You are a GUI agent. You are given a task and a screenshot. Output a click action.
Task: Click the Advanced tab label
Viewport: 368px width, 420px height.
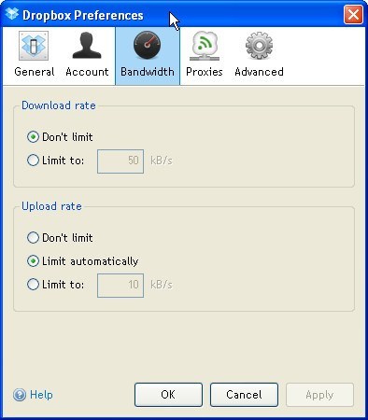[x=259, y=72]
